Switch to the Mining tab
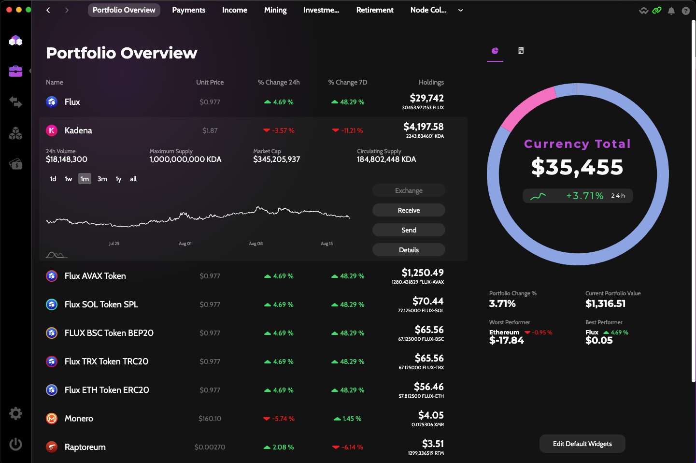696x463 pixels. point(275,10)
